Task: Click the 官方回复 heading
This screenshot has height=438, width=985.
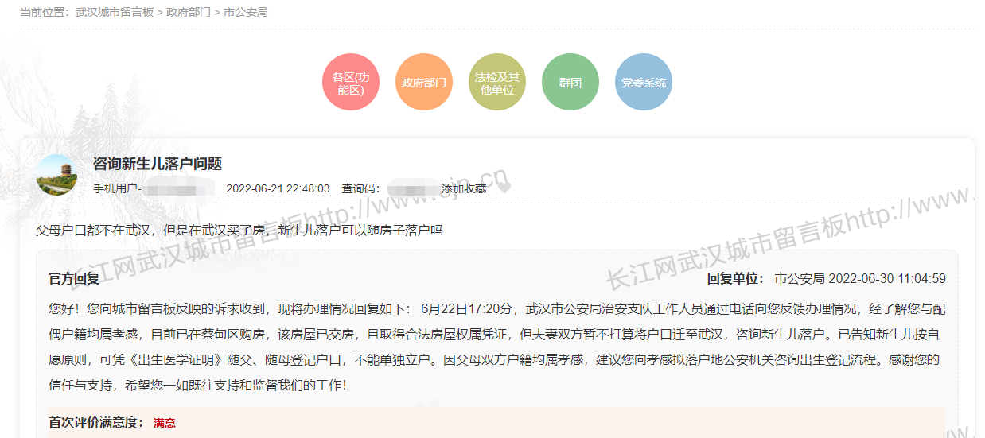Action: point(74,278)
